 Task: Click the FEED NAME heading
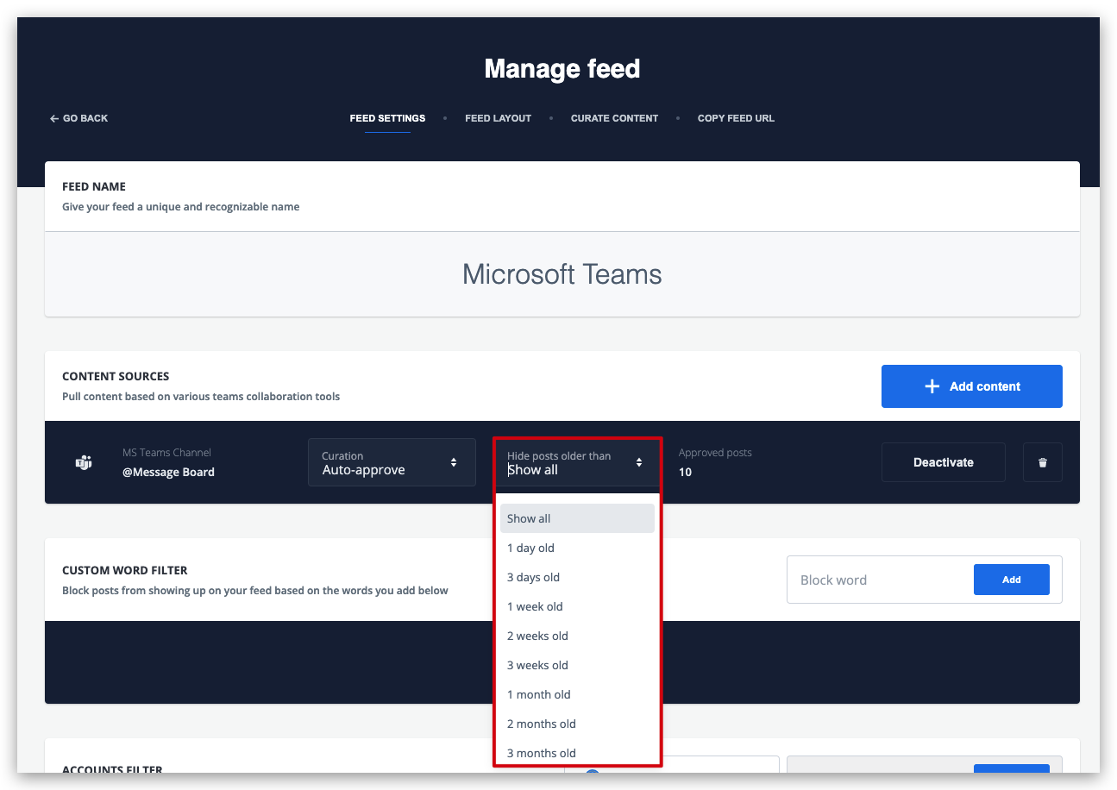pos(94,186)
